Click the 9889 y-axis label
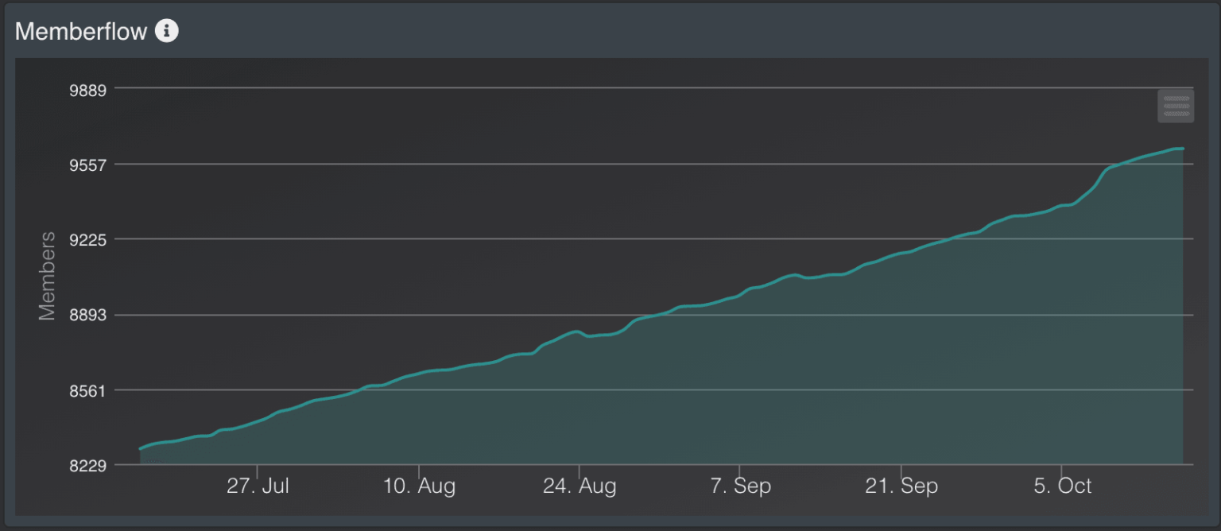Viewport: 1221px width, 531px height. (x=88, y=89)
